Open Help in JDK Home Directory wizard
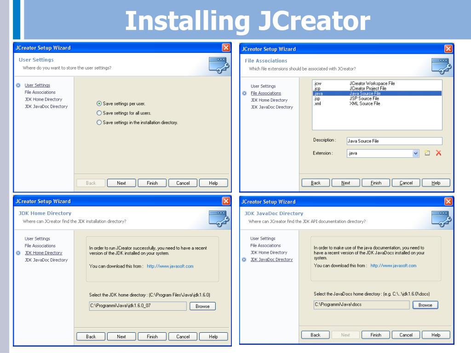The image size is (471, 353). click(213, 336)
